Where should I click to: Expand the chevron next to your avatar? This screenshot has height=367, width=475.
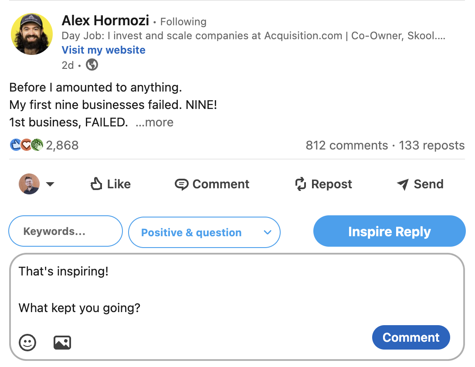(x=51, y=184)
